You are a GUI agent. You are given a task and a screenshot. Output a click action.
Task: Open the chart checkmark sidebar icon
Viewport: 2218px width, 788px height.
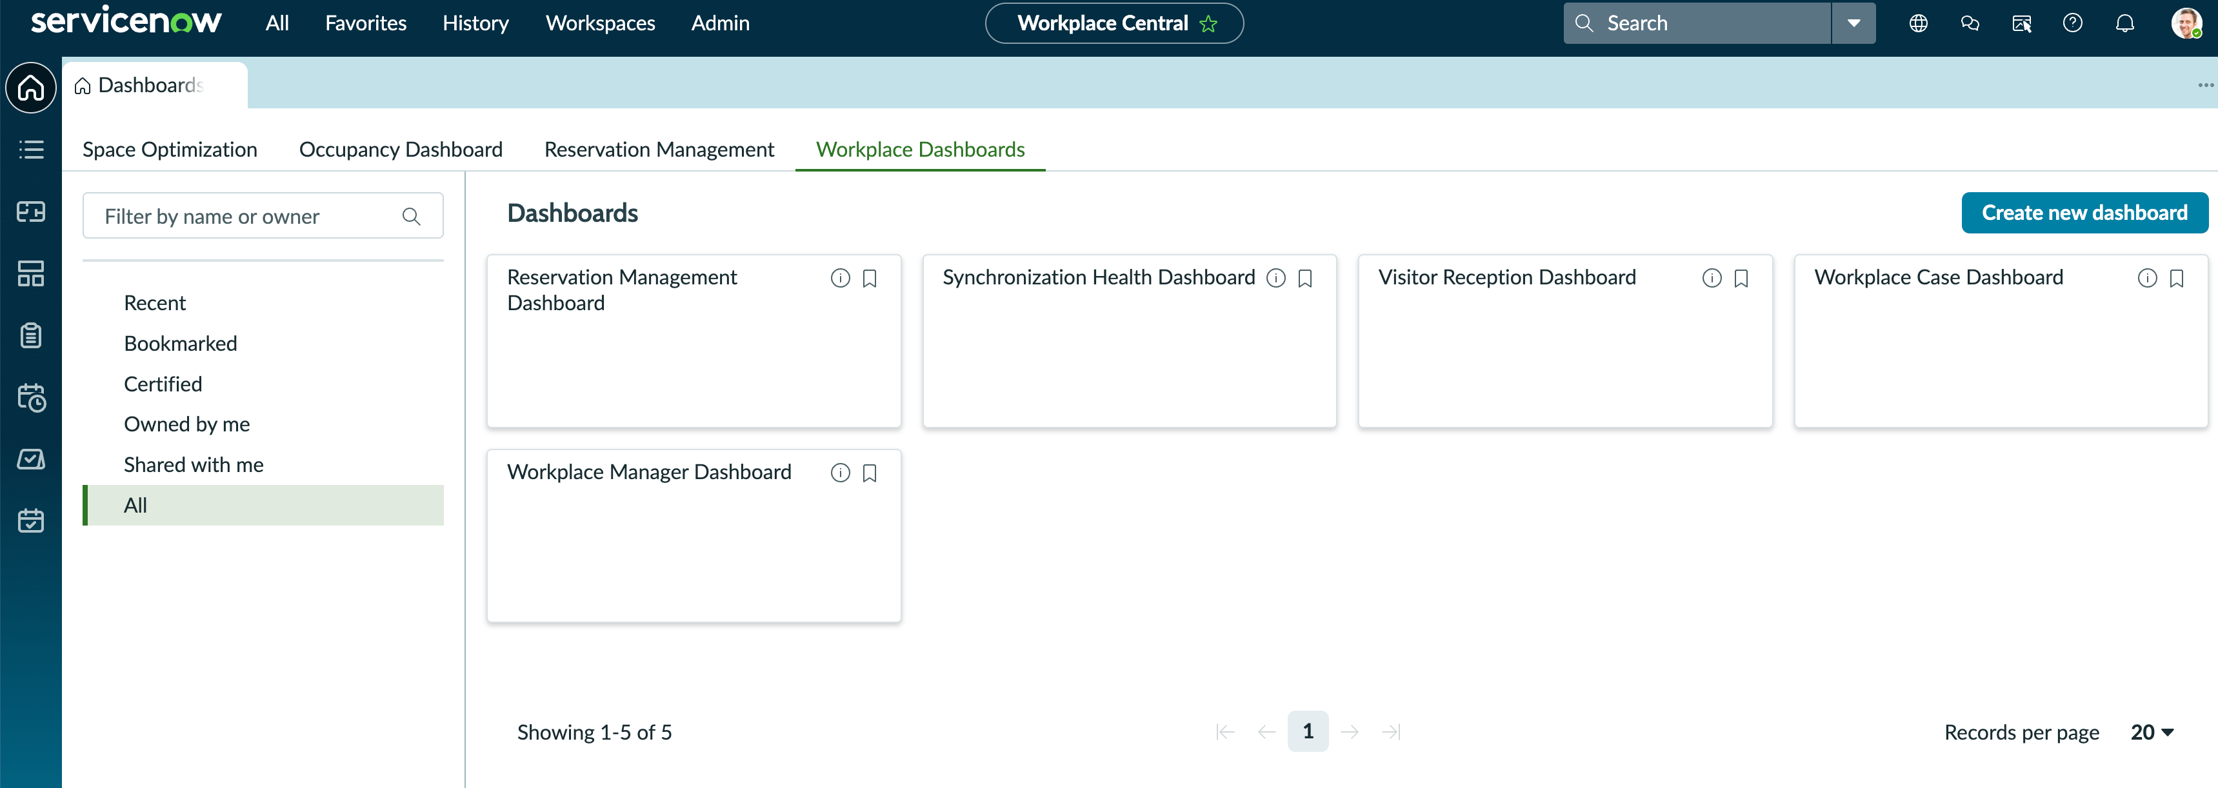(x=31, y=459)
